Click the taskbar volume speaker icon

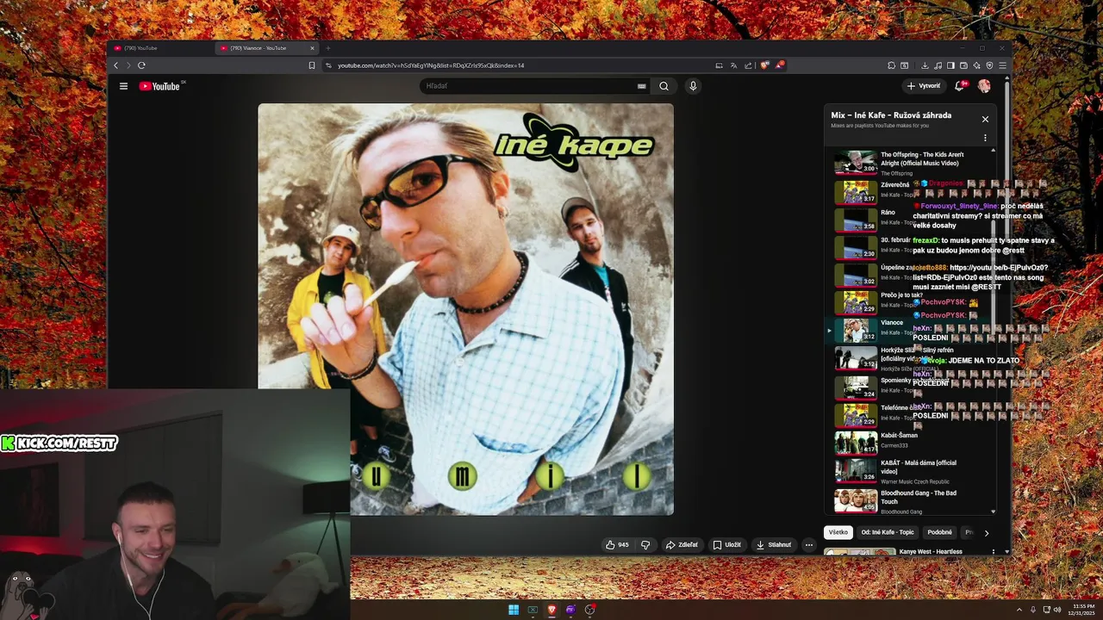tap(1058, 610)
